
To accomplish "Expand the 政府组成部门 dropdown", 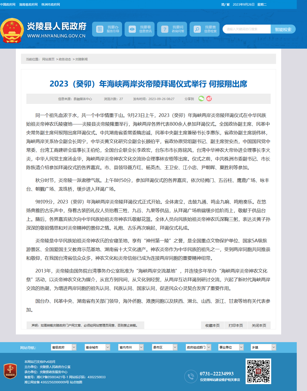I will pos(198,347).
